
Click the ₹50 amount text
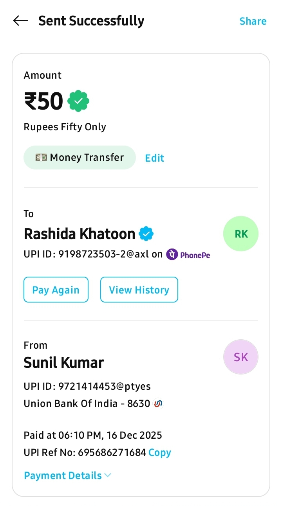click(43, 101)
